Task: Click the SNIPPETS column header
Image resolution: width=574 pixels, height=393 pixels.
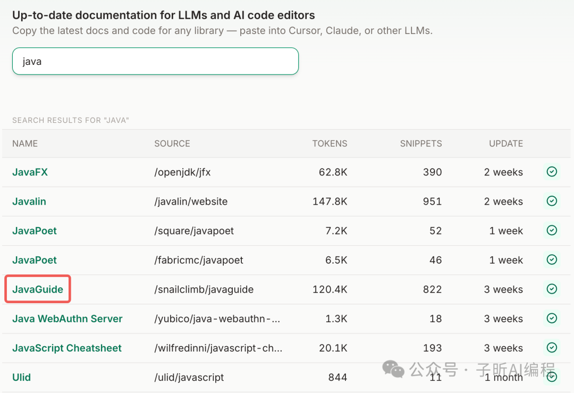Action: click(x=421, y=144)
